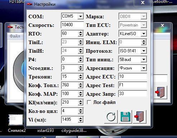Click the Скорость input field
This screenshot has width=177, height=138.
click(72, 25)
